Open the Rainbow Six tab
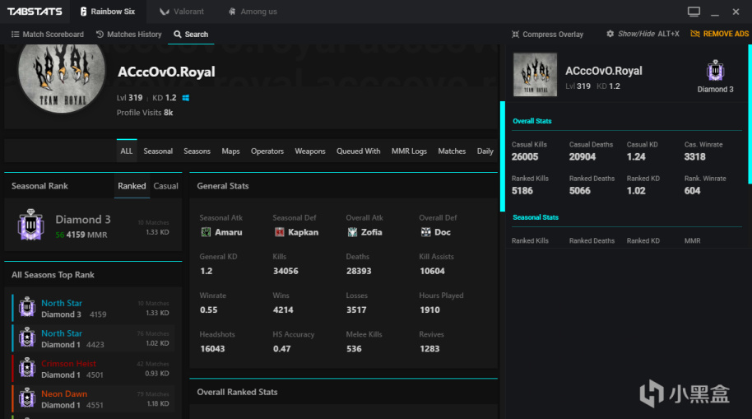This screenshot has height=419, width=752. pyautogui.click(x=108, y=12)
